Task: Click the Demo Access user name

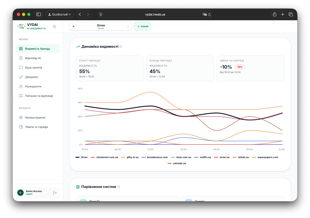Action: (x=34, y=191)
